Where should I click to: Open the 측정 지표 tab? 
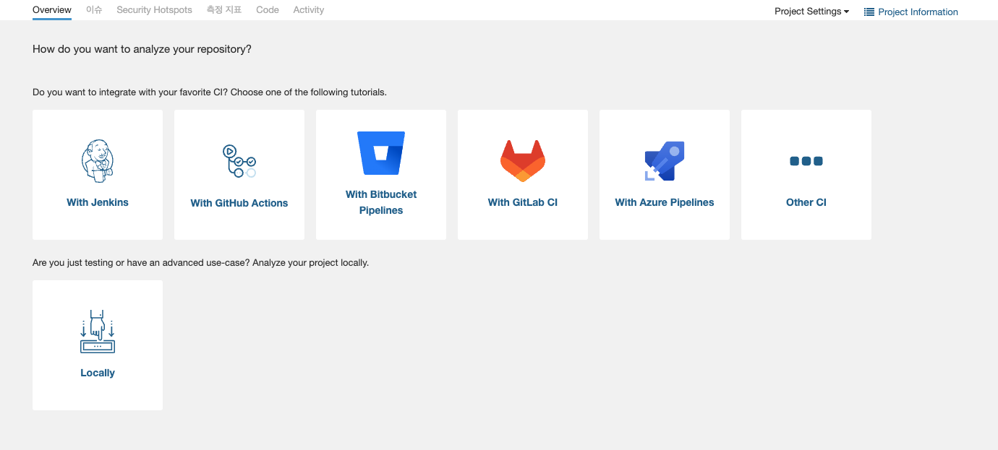[224, 10]
